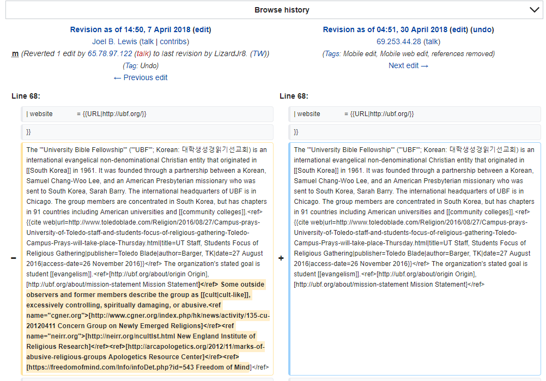Open talk page for 69.253.44.28
This screenshot has width=546, height=381.
[x=432, y=41]
